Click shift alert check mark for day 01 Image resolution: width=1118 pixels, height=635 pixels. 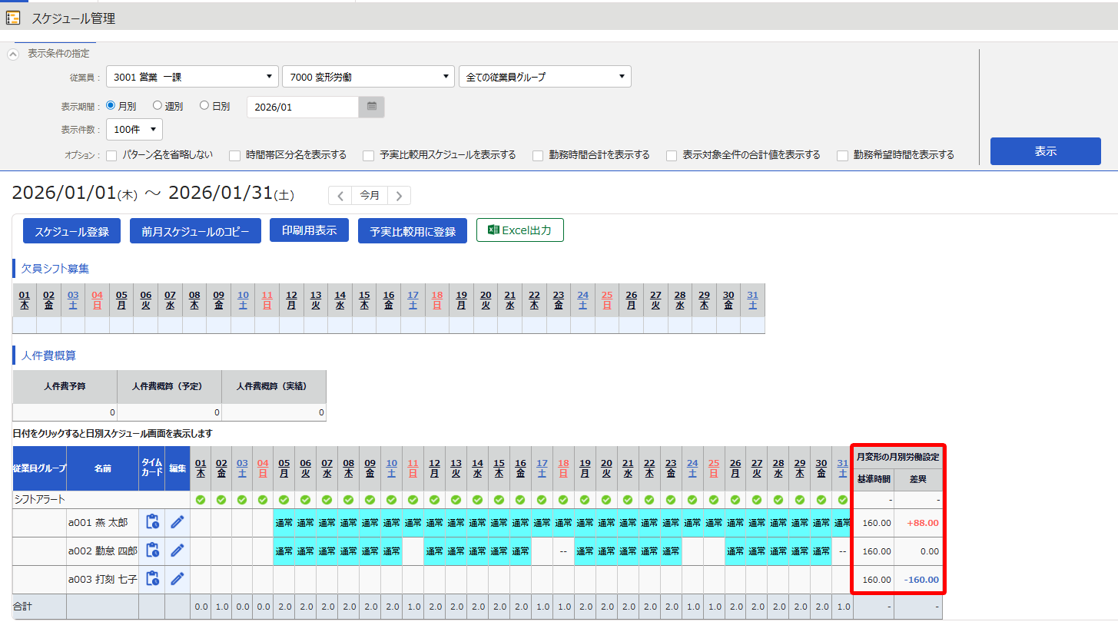tap(201, 500)
